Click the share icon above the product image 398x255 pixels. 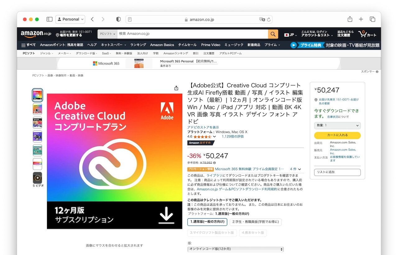pos(176,88)
